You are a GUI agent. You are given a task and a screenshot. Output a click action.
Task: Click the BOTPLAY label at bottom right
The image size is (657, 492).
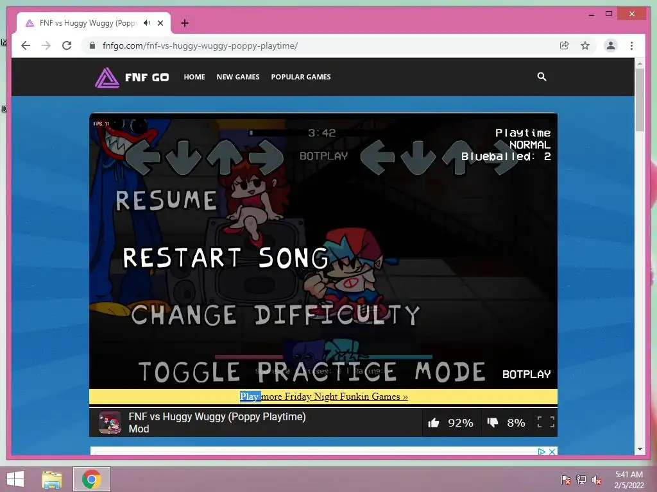526,374
